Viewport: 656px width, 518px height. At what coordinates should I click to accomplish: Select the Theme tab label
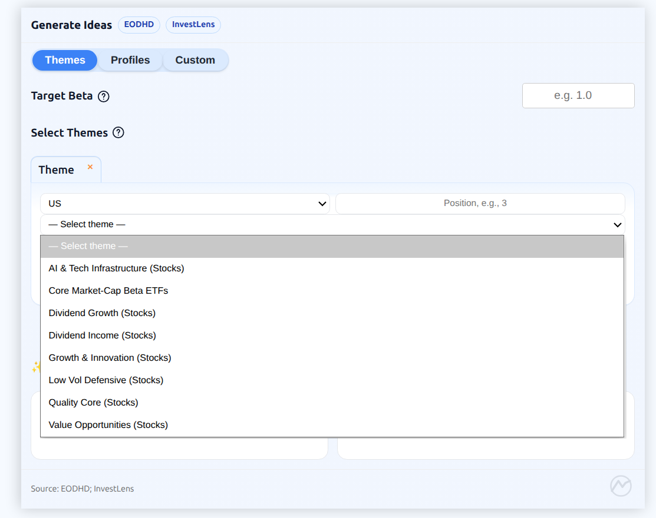coord(56,170)
